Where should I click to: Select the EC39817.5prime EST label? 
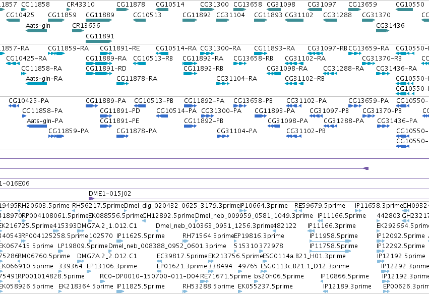182,256
